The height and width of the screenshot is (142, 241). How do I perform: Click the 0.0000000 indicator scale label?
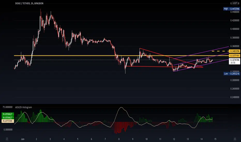tap(8, 130)
